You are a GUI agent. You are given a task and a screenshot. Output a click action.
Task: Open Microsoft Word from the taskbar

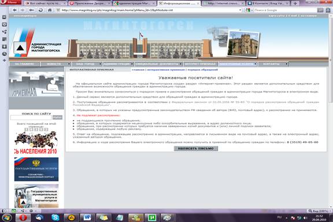click(87, 217)
